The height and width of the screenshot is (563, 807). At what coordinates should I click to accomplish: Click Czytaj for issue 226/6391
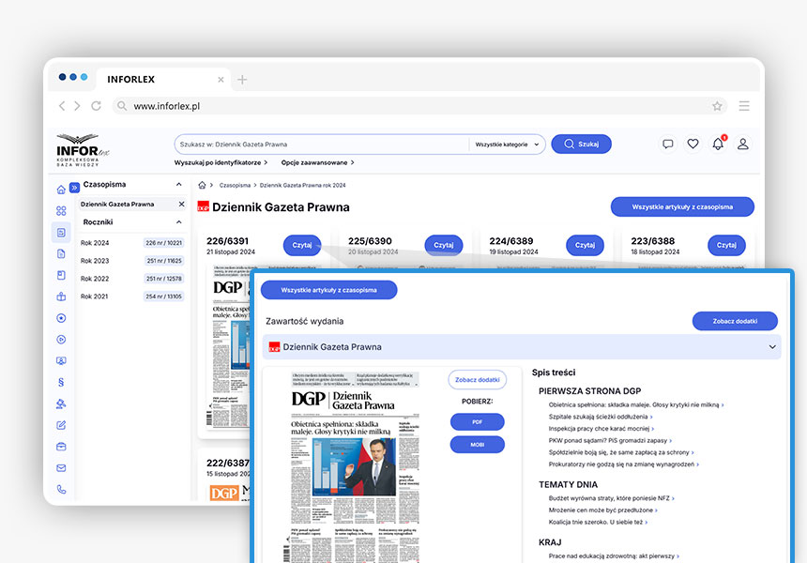pos(302,246)
